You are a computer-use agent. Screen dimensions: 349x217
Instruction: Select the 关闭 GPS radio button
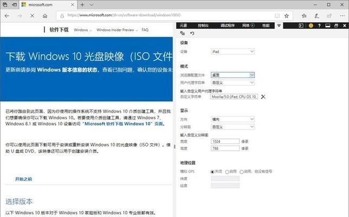212,172
